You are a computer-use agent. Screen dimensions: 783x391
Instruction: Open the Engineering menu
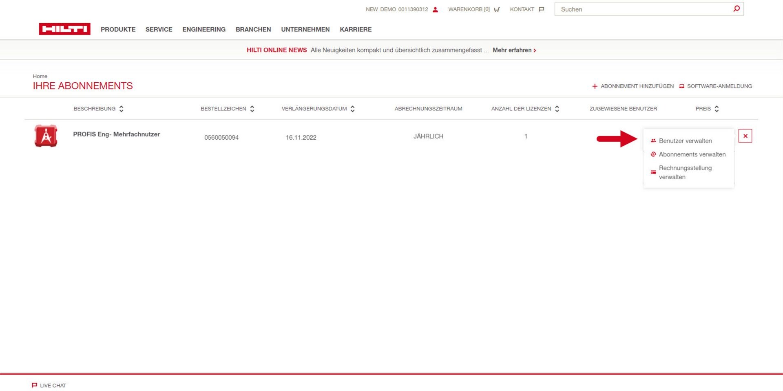click(x=204, y=29)
